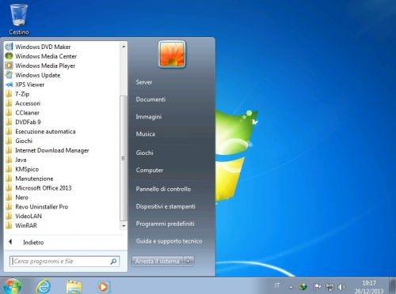Click program list scroll down arrow
Viewport: 396px width, 294px height.
(x=124, y=226)
